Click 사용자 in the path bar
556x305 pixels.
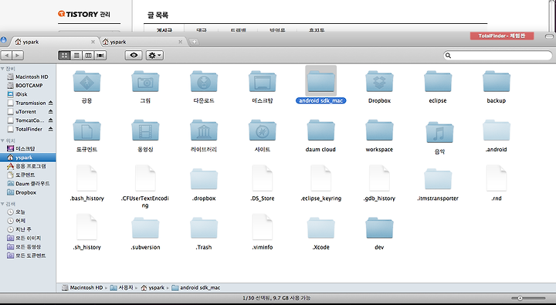[122, 287]
